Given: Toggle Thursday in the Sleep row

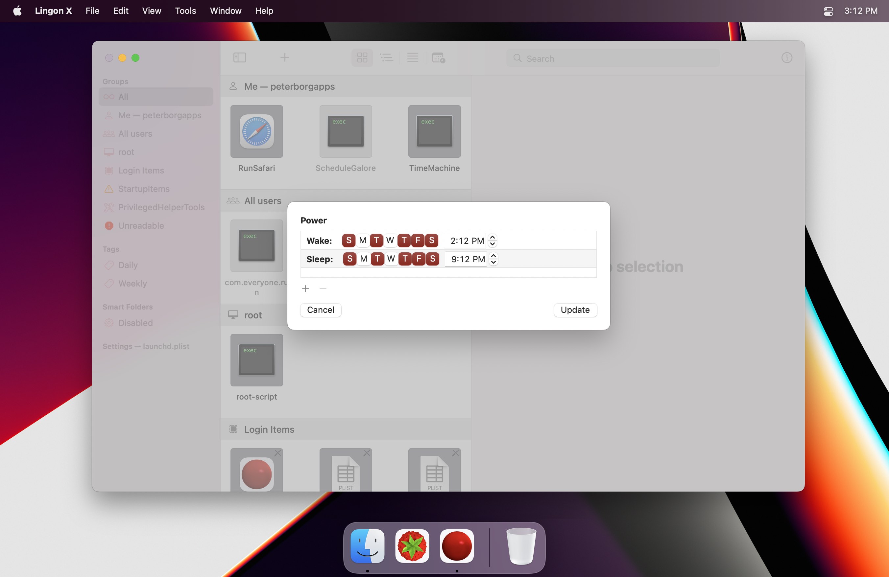Looking at the screenshot, I should (x=405, y=259).
